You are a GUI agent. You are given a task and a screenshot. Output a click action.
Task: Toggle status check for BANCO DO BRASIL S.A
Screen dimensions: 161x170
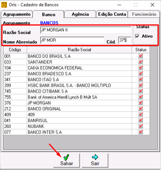point(141,56)
